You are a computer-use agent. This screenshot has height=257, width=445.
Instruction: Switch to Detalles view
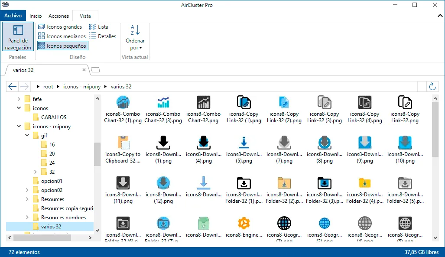tap(102, 36)
